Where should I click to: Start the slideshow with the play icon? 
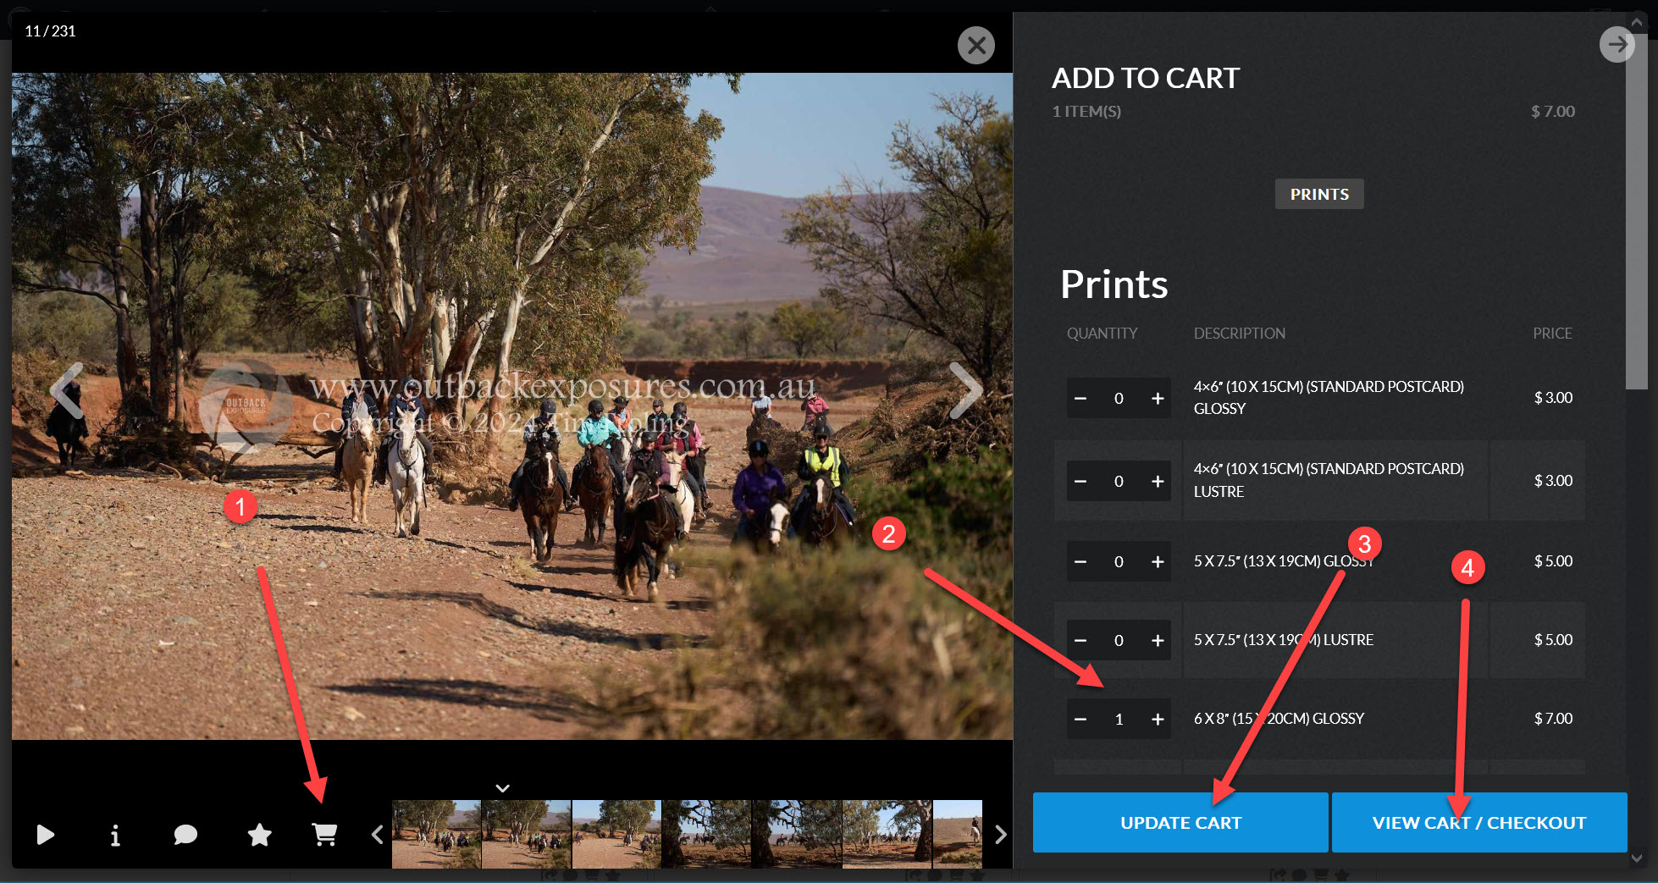tap(46, 836)
